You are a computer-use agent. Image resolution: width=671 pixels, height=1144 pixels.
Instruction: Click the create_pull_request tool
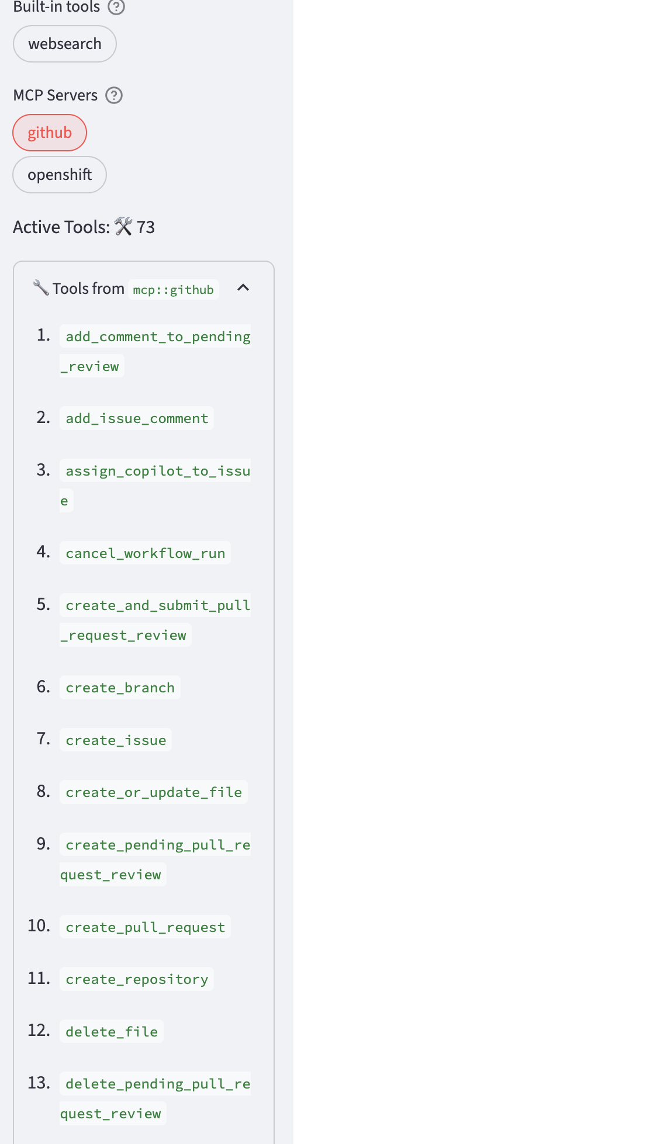coord(145,927)
